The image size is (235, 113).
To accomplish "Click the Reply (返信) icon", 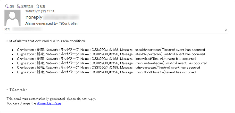I will pyautogui.click(x=7, y=6).
